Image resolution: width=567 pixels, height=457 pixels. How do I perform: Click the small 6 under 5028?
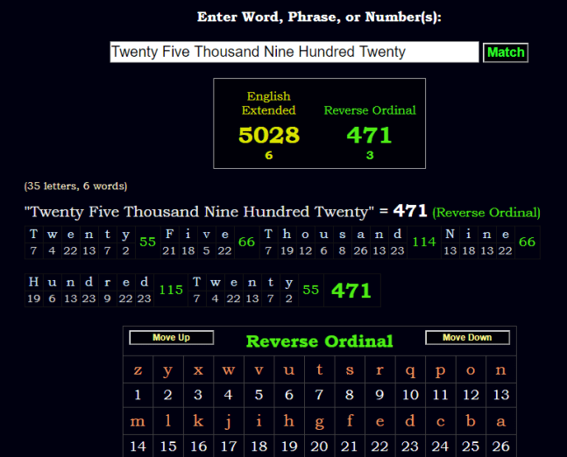(x=269, y=155)
